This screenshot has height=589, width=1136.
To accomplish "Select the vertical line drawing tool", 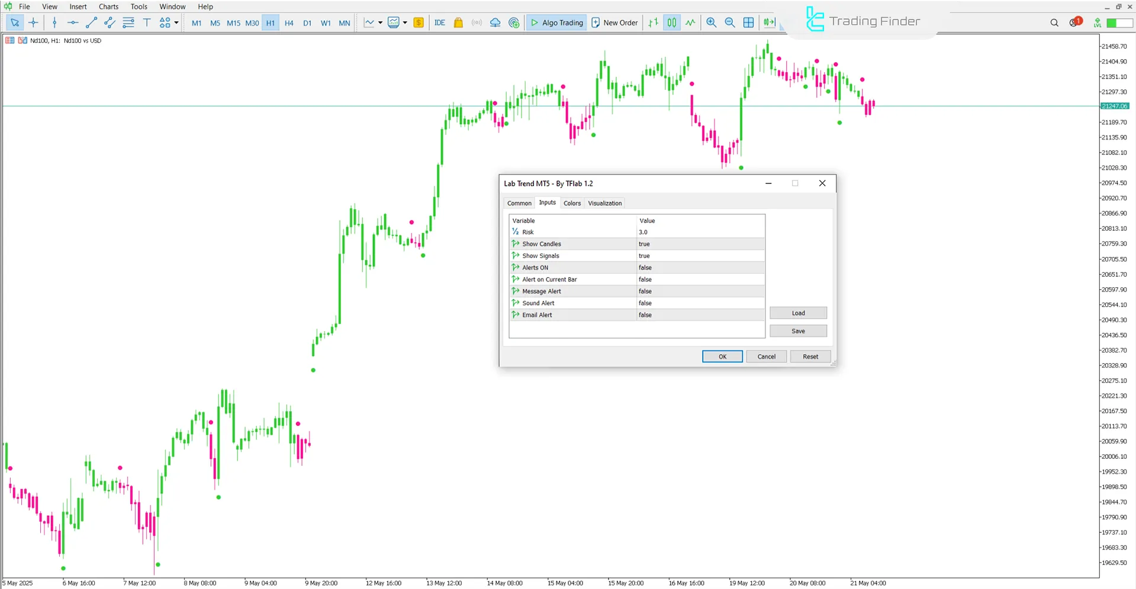I will [x=54, y=22].
